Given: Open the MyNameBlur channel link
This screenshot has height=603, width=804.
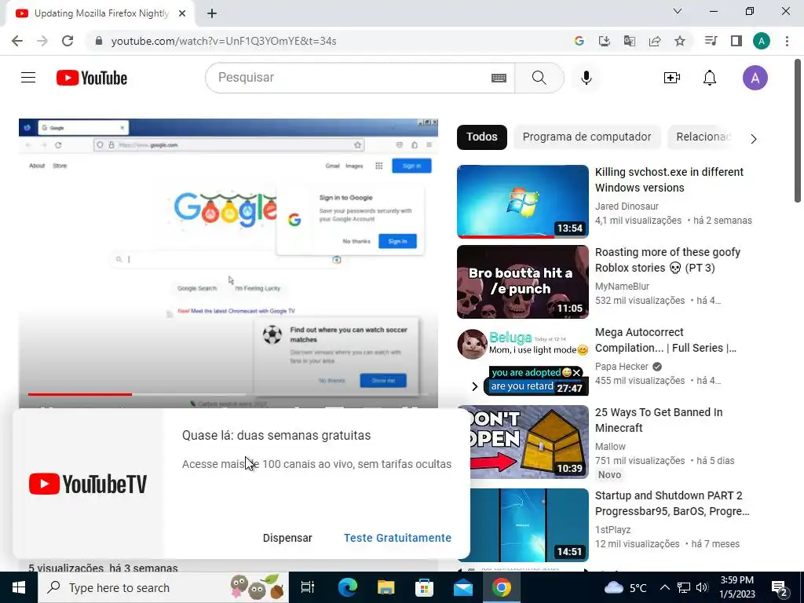Looking at the screenshot, I should 622,286.
